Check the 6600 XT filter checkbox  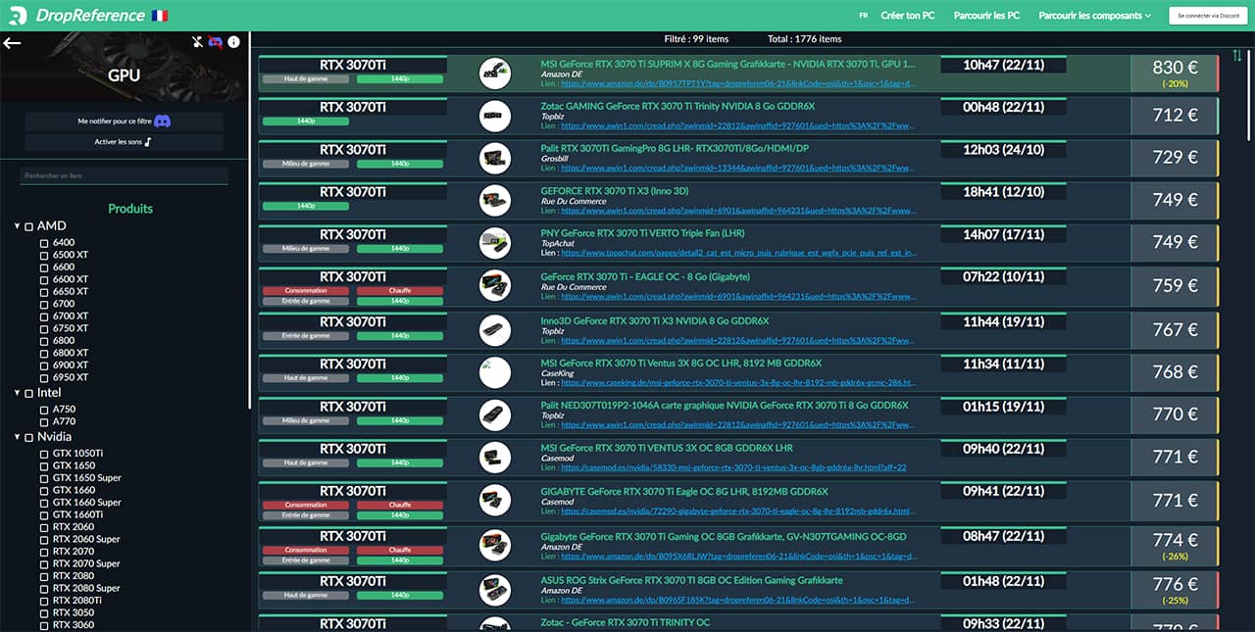[x=44, y=279]
